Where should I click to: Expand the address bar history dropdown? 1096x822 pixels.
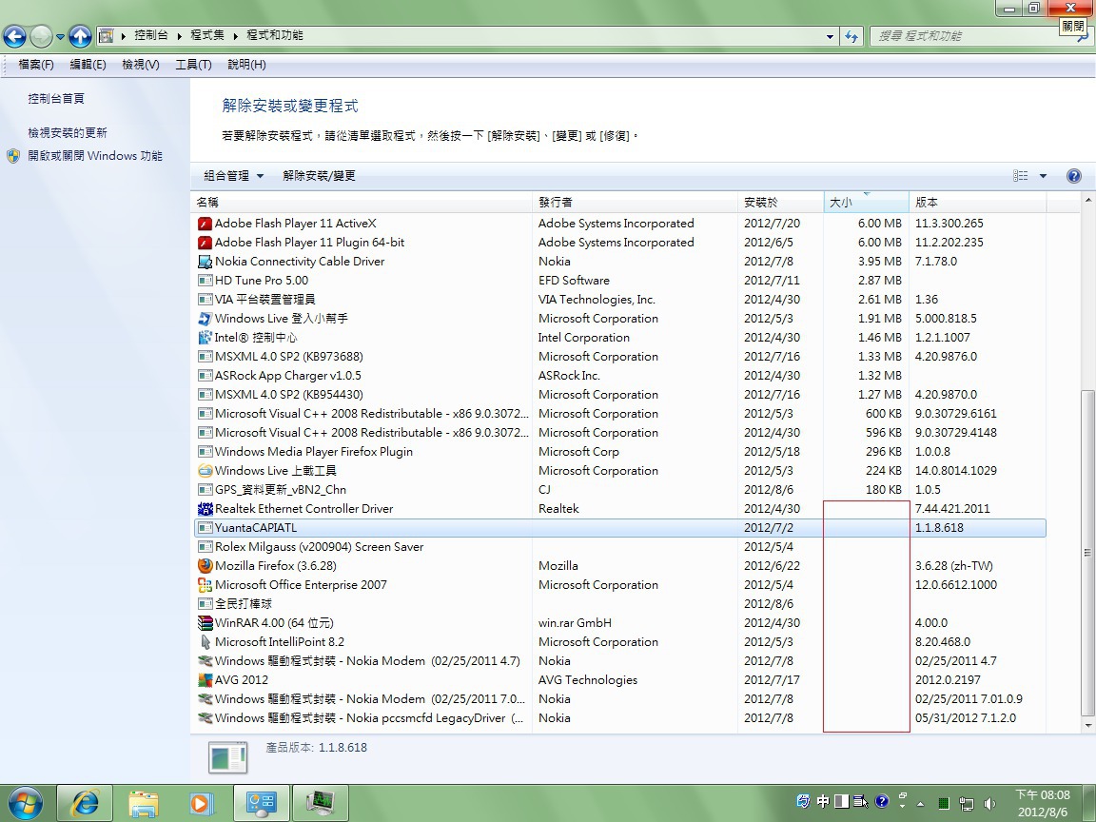coord(830,36)
